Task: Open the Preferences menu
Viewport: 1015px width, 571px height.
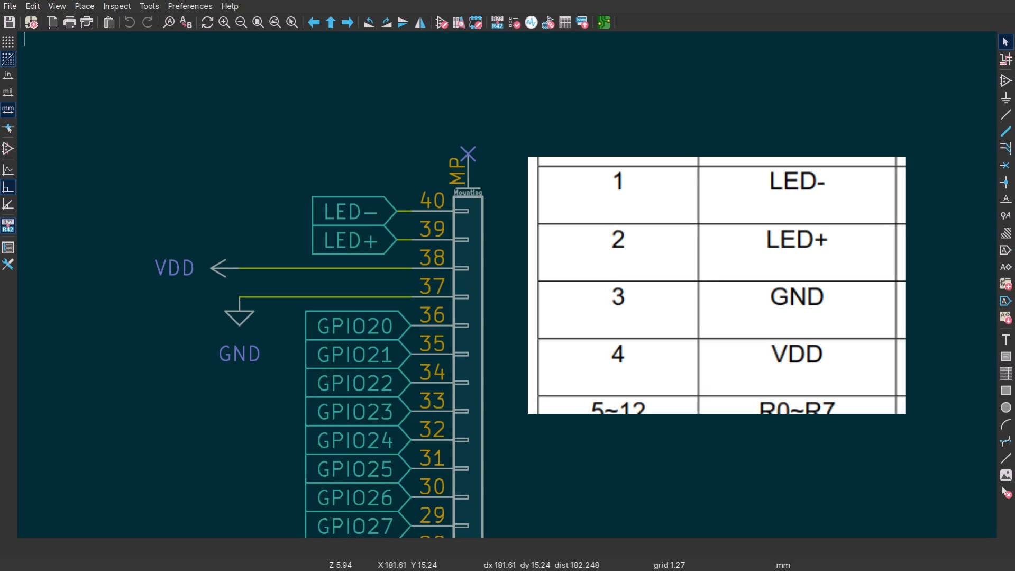Action: point(190,6)
